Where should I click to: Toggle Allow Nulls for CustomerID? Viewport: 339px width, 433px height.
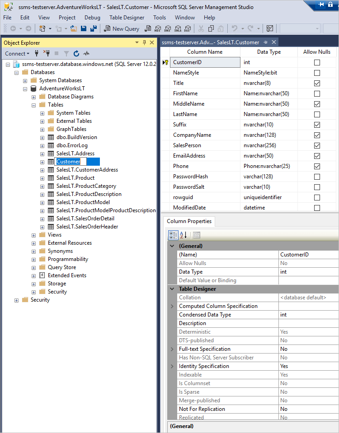(317, 62)
